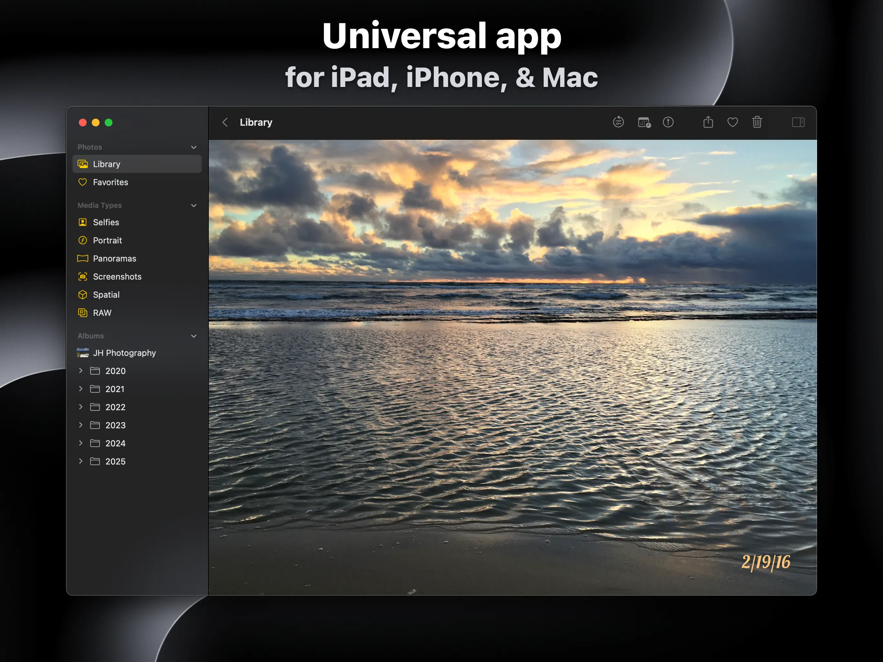Select Panoramas in the sidebar
The width and height of the screenshot is (883, 662).
tap(114, 258)
